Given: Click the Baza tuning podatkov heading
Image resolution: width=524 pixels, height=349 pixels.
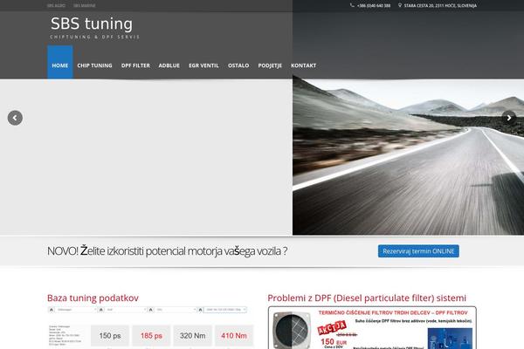Looking at the screenshot, I should (93, 298).
